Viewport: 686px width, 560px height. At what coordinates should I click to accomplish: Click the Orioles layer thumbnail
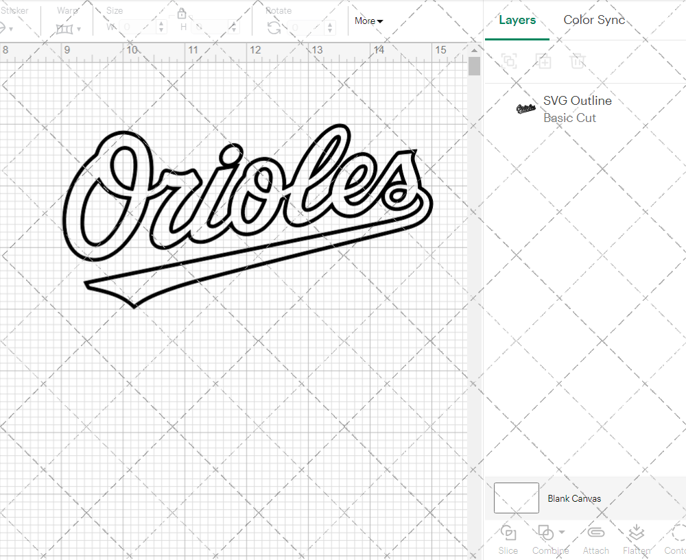click(525, 109)
